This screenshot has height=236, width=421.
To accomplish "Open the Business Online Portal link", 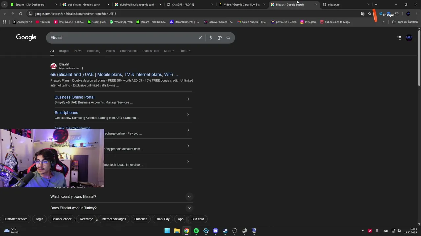I will 74,97.
